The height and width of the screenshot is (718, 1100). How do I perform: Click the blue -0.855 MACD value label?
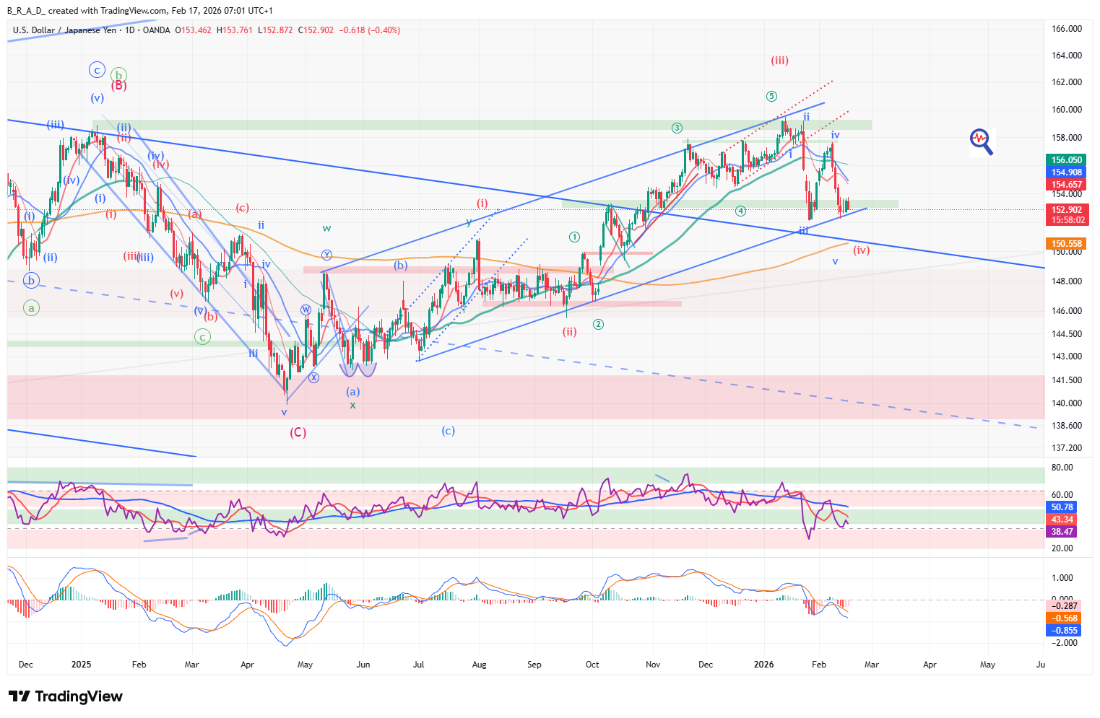[x=1064, y=631]
